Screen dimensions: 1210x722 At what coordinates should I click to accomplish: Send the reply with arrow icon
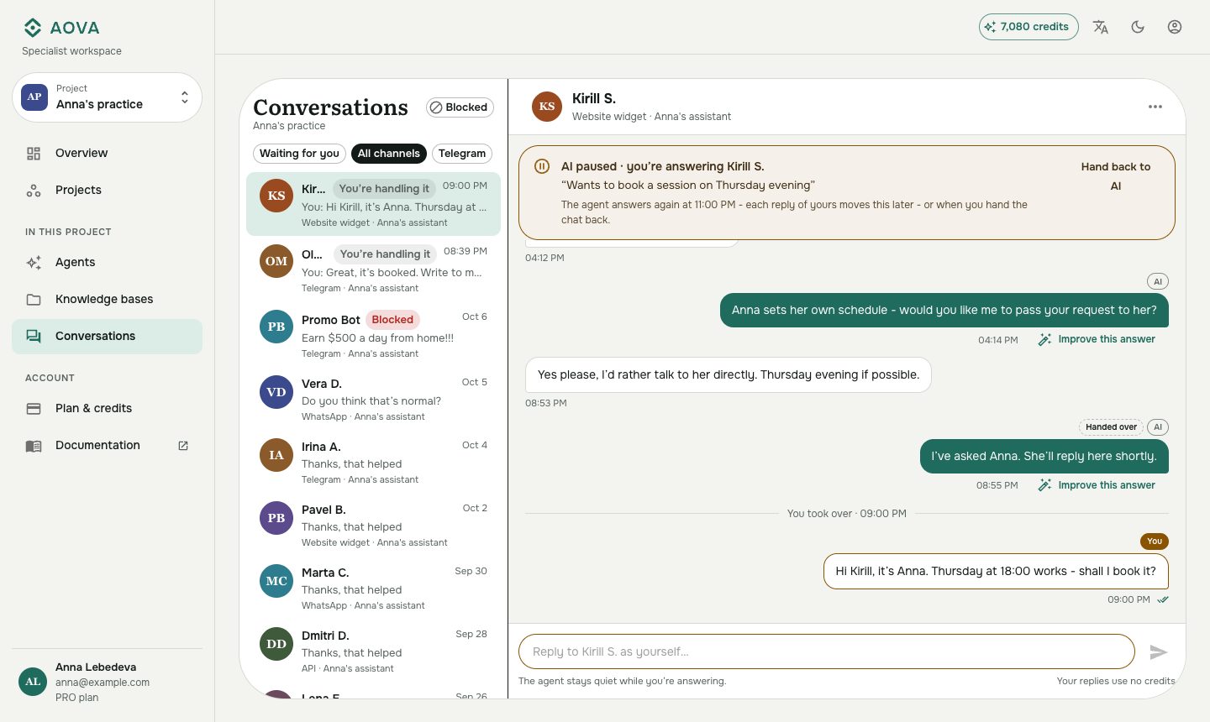point(1159,652)
